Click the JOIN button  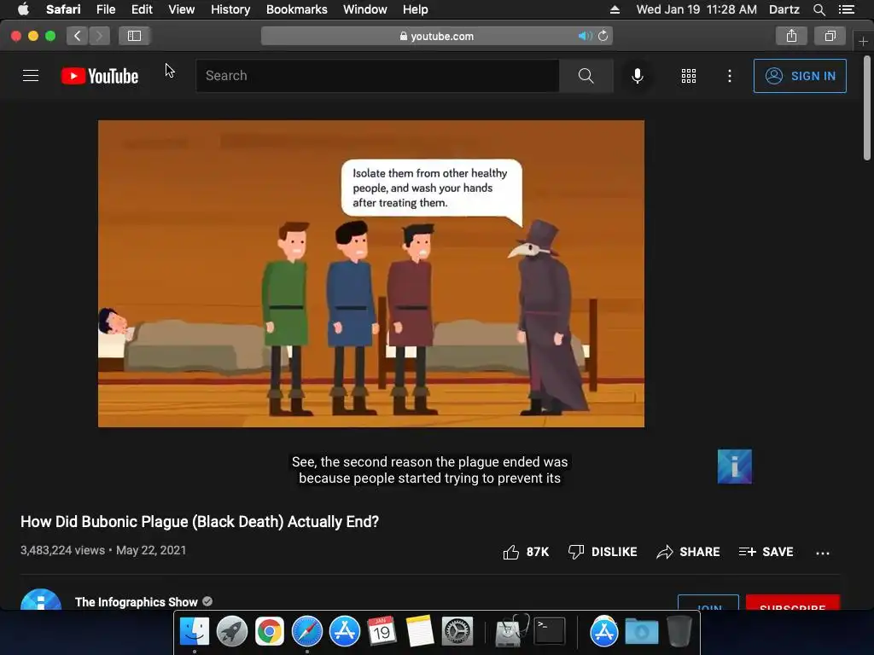point(708,603)
